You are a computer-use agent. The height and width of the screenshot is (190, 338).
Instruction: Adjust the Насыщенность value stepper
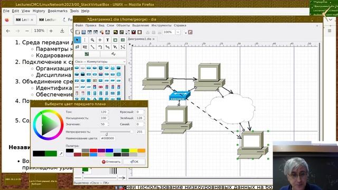108,118
